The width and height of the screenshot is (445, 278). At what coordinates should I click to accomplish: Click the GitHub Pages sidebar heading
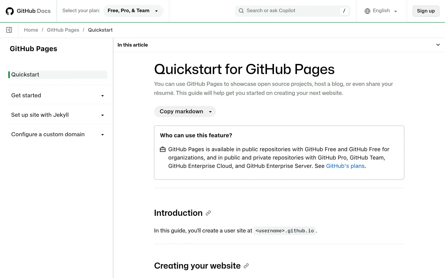click(x=33, y=49)
